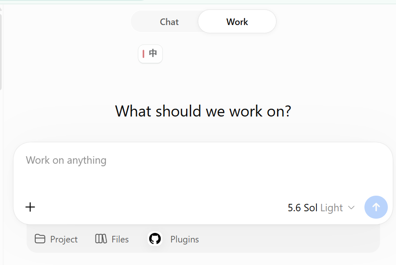396x265 pixels.
Task: Open the Project label link
Action: pos(64,239)
